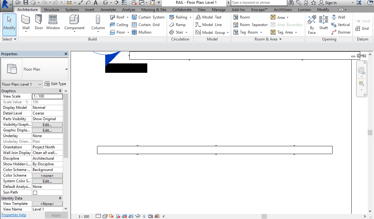The image size is (374, 219).
Task: Enable the Sun Path checkbox
Action: point(35,193)
